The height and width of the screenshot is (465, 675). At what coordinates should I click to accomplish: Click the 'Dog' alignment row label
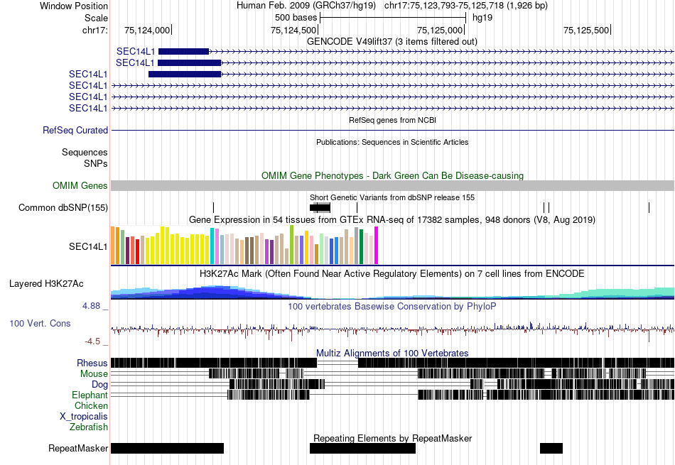click(99, 385)
